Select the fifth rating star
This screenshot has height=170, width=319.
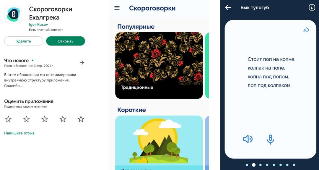point(81,119)
